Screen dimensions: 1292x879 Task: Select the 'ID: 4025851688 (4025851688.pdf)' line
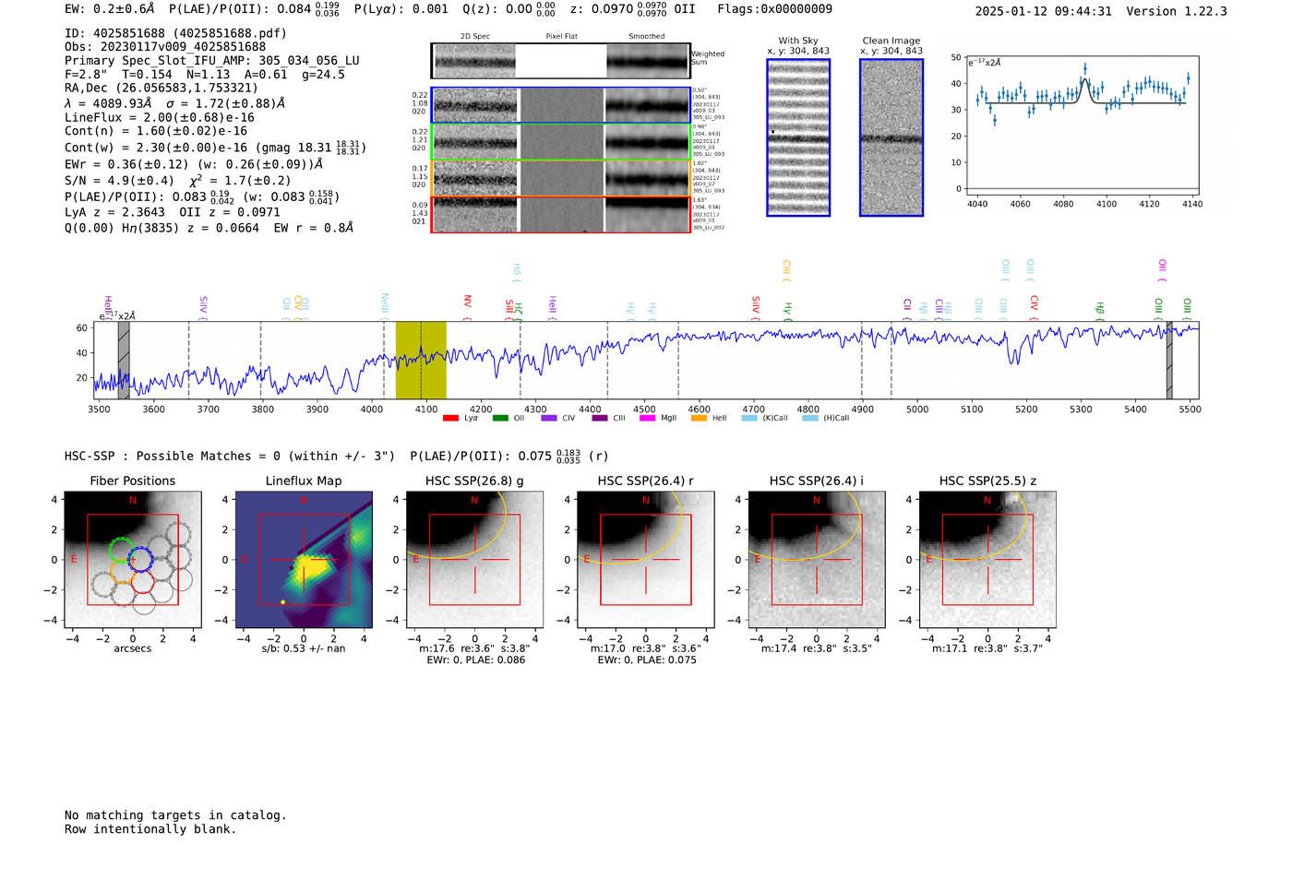pos(175,33)
